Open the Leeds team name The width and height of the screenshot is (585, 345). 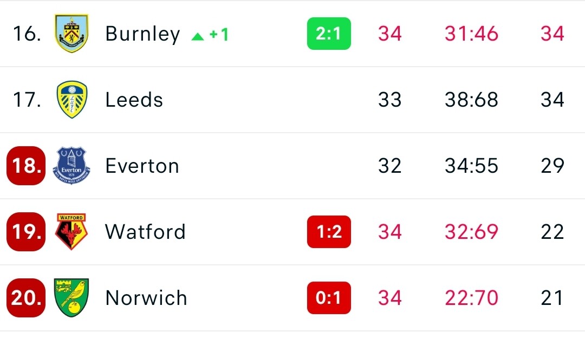pyautogui.click(x=134, y=100)
